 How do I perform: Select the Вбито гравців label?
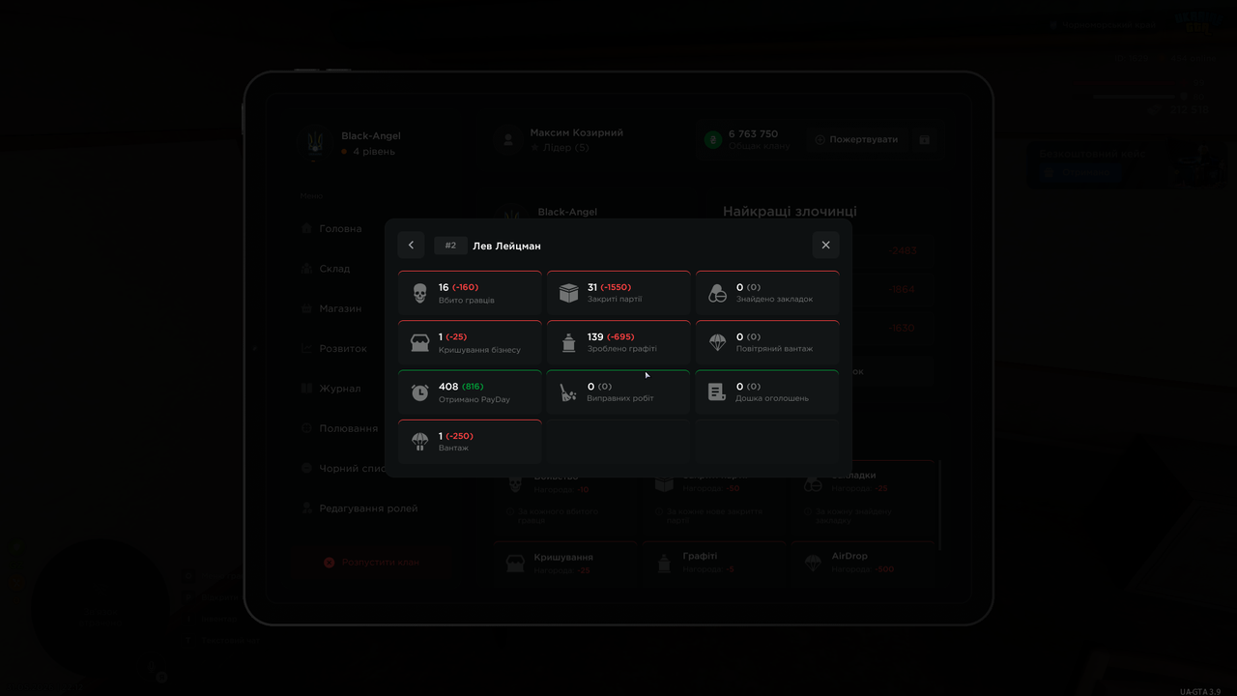click(x=466, y=301)
